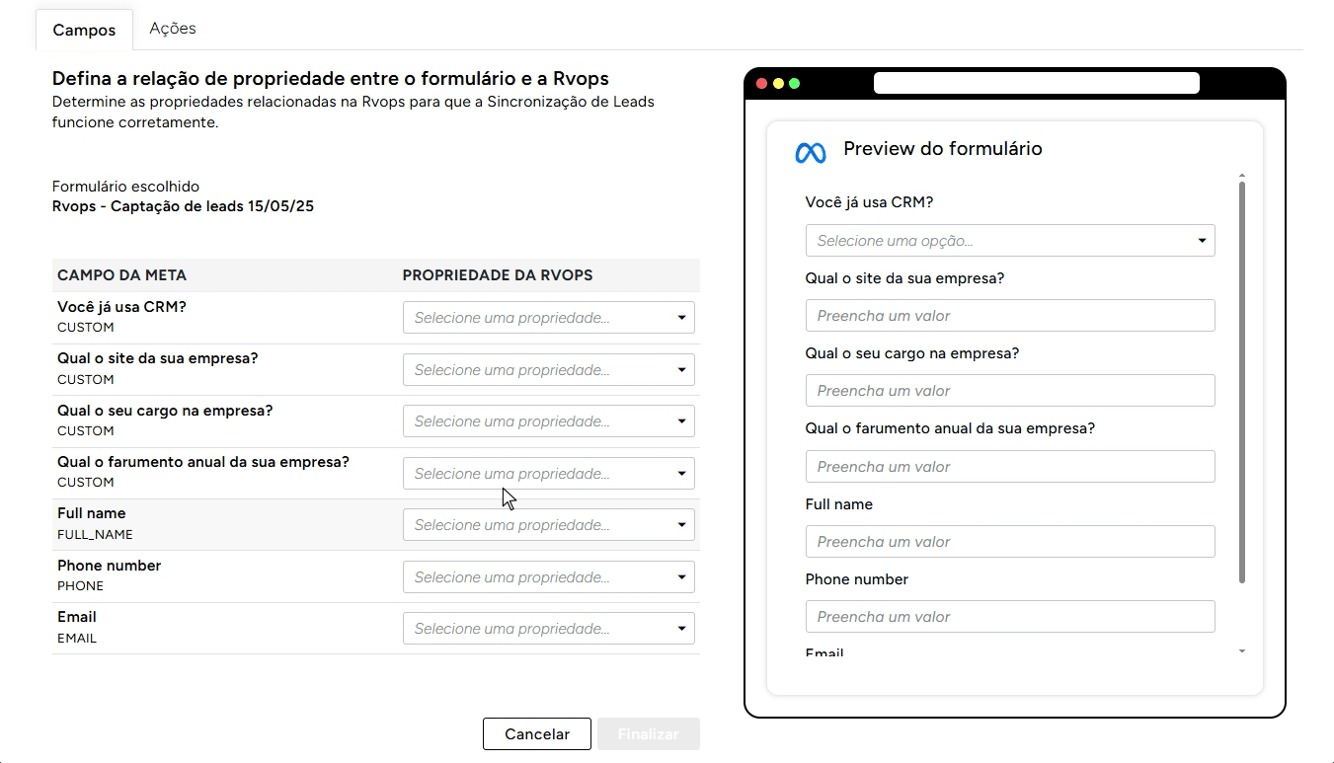Open the preview Você já usa CRM dropdown
The width and height of the screenshot is (1334, 763).
(x=1009, y=241)
